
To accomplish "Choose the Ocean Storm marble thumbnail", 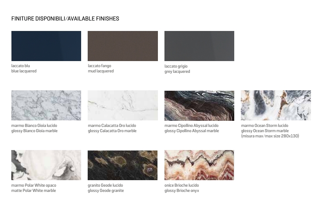I will click(276, 106).
